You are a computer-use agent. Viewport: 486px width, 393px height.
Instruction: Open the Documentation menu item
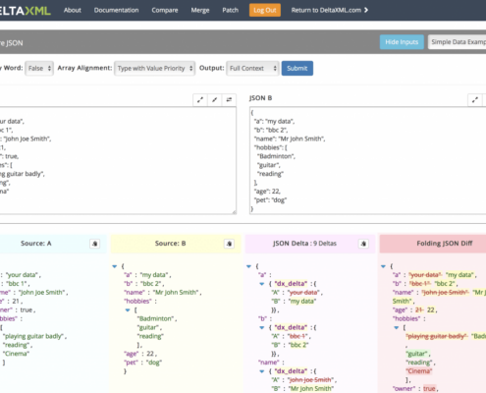116,10
